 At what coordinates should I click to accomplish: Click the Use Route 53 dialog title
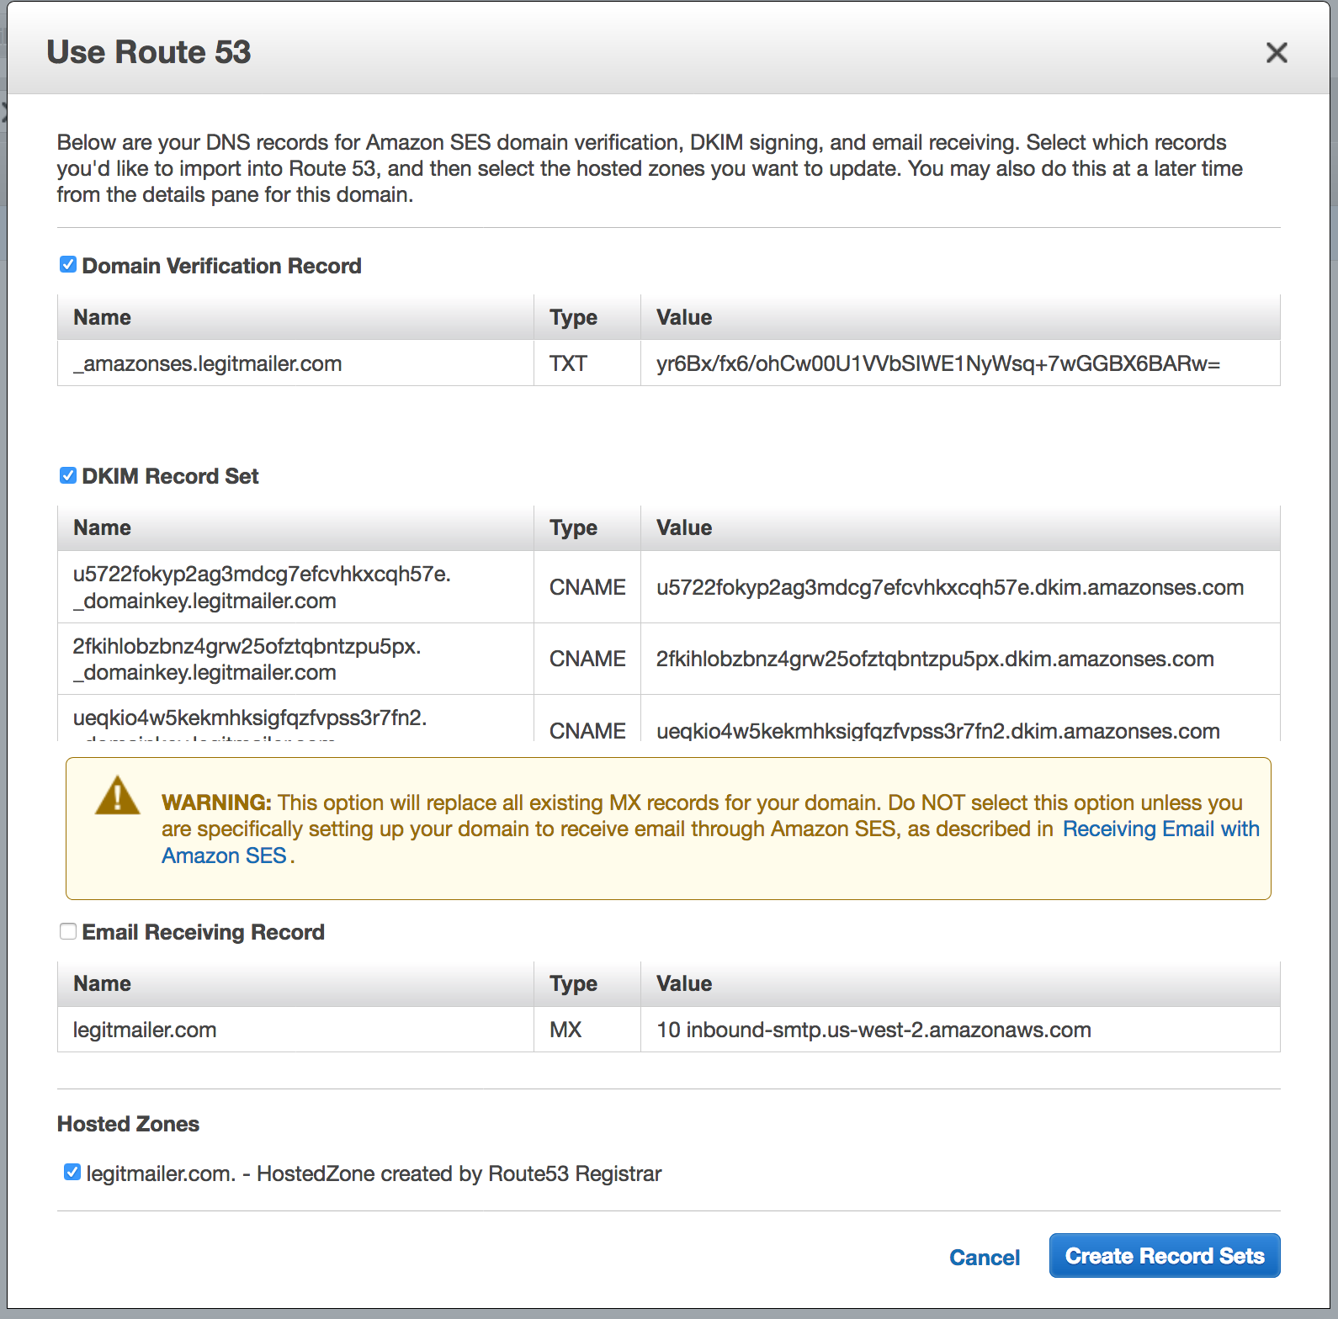coord(149,52)
